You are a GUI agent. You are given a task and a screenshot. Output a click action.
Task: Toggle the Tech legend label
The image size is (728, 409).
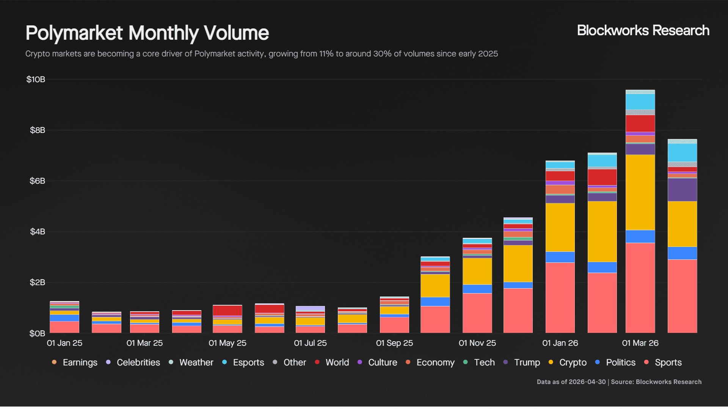(484, 362)
